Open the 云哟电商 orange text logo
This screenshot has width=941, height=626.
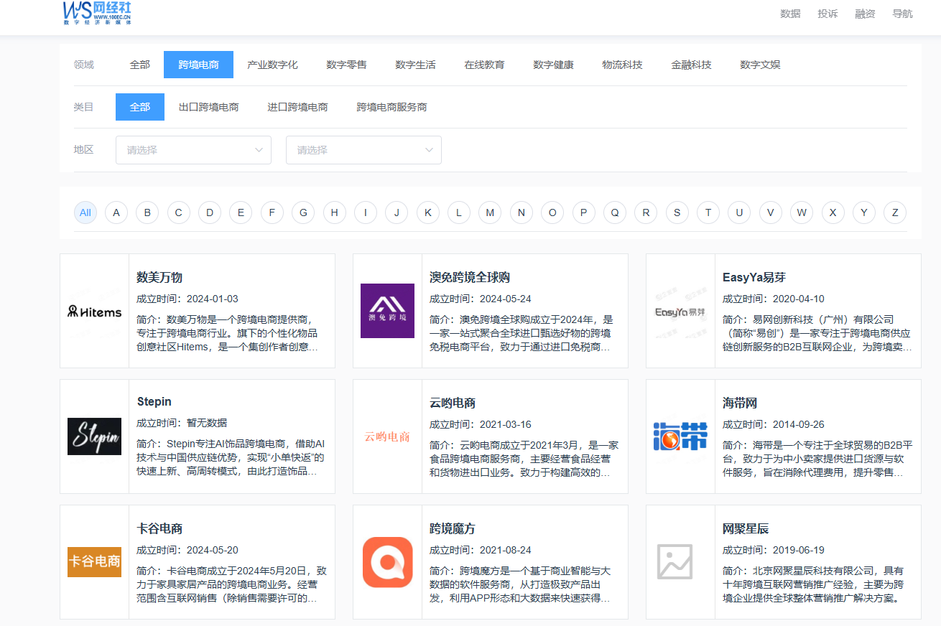[387, 436]
